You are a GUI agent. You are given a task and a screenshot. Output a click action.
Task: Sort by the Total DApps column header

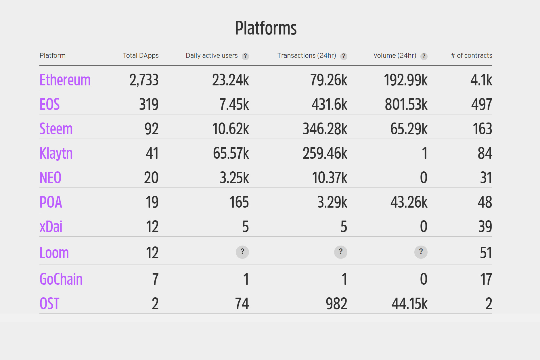coord(141,55)
